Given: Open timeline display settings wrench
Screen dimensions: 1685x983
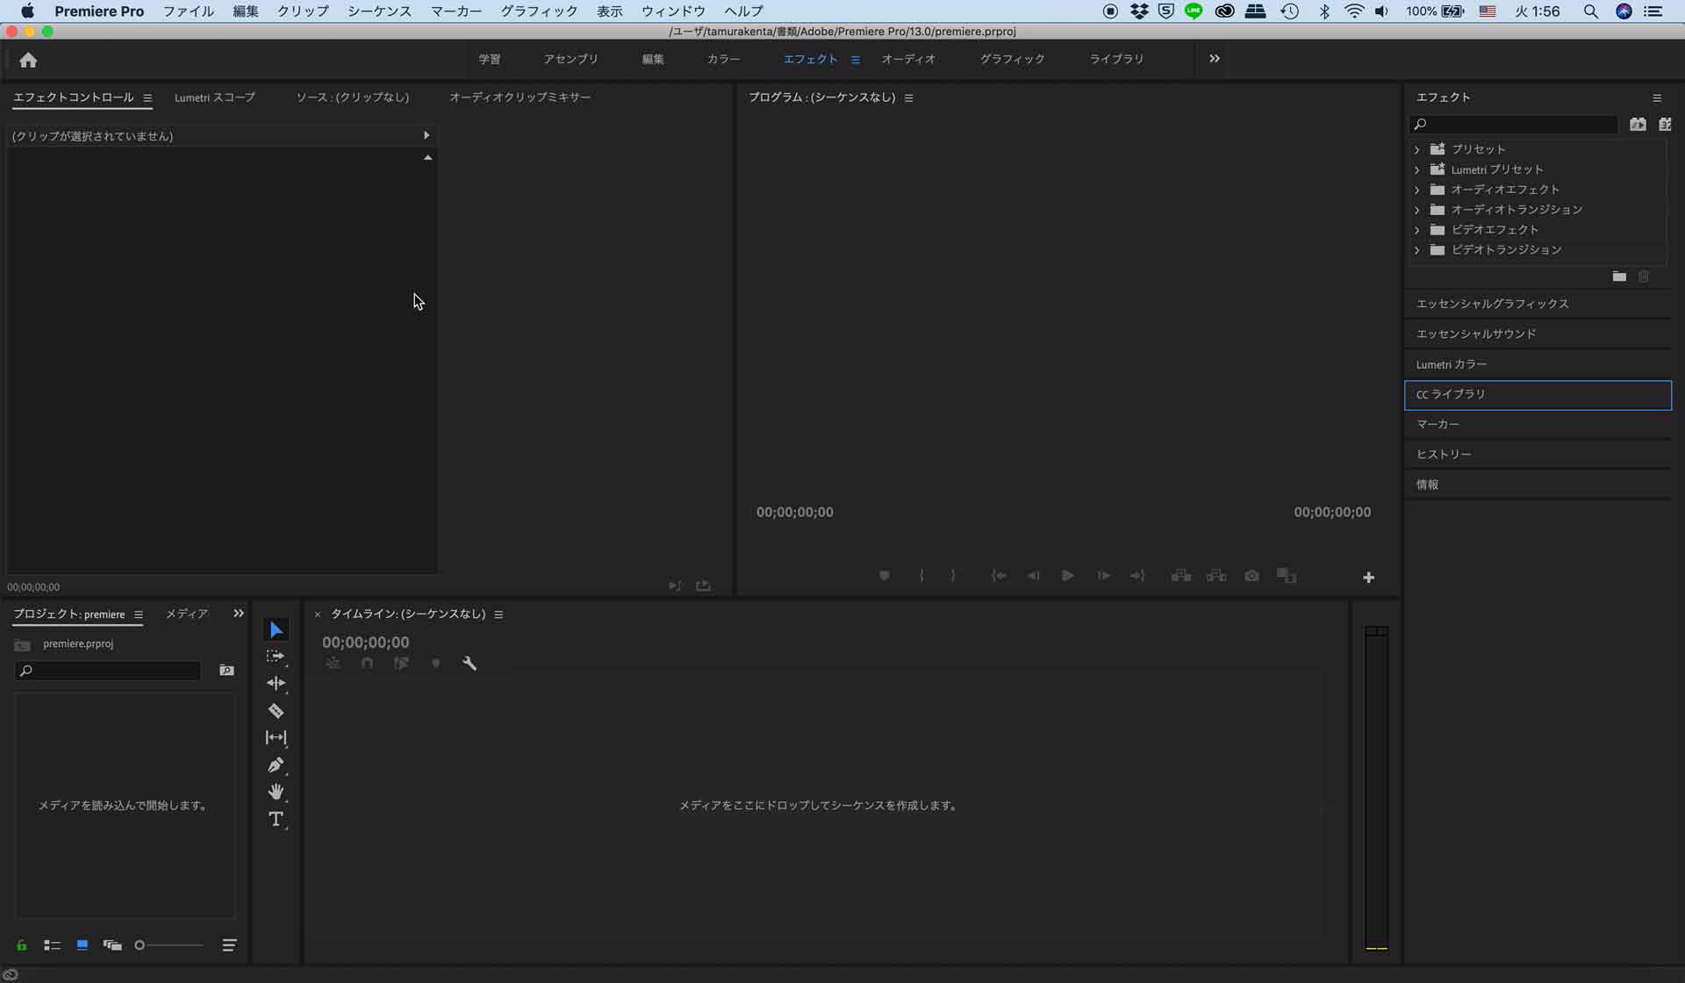Looking at the screenshot, I should (470, 664).
